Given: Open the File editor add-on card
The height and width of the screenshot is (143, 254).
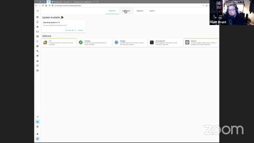Looking at the screenshot, I should tap(94, 43).
